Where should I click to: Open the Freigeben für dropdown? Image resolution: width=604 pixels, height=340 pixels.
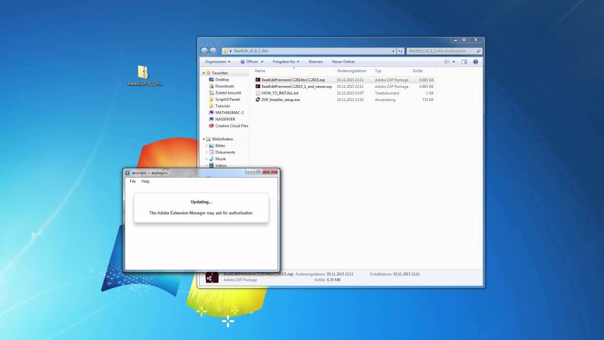286,62
